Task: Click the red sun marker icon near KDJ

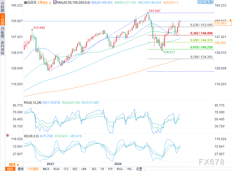Action: click(7, 135)
